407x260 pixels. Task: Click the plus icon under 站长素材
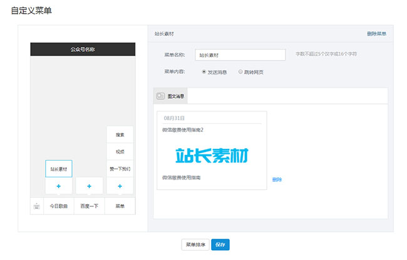[58, 186]
